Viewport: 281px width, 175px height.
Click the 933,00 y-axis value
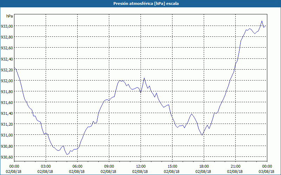tap(7, 26)
